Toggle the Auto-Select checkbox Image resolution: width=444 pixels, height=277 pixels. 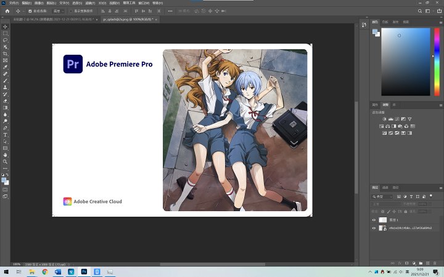coord(30,11)
